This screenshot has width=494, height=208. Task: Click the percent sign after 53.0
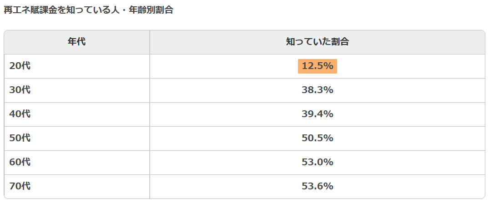coord(329,162)
